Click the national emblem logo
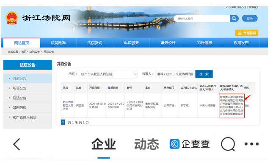 point(12,18)
